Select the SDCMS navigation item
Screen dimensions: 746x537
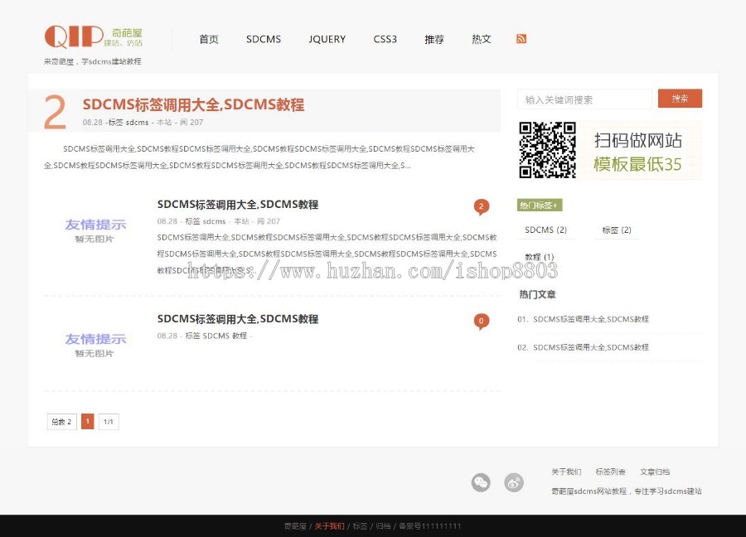(264, 38)
